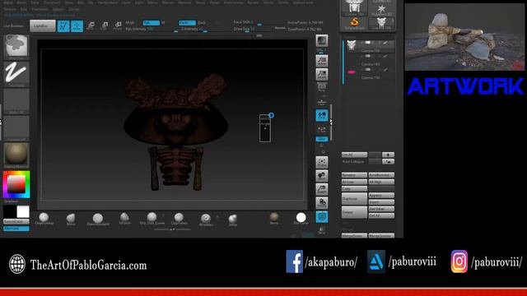This screenshot has height=296, width=527.
Task: Adjust the Rgb Intensity slider
Action: pyautogui.click(x=152, y=30)
